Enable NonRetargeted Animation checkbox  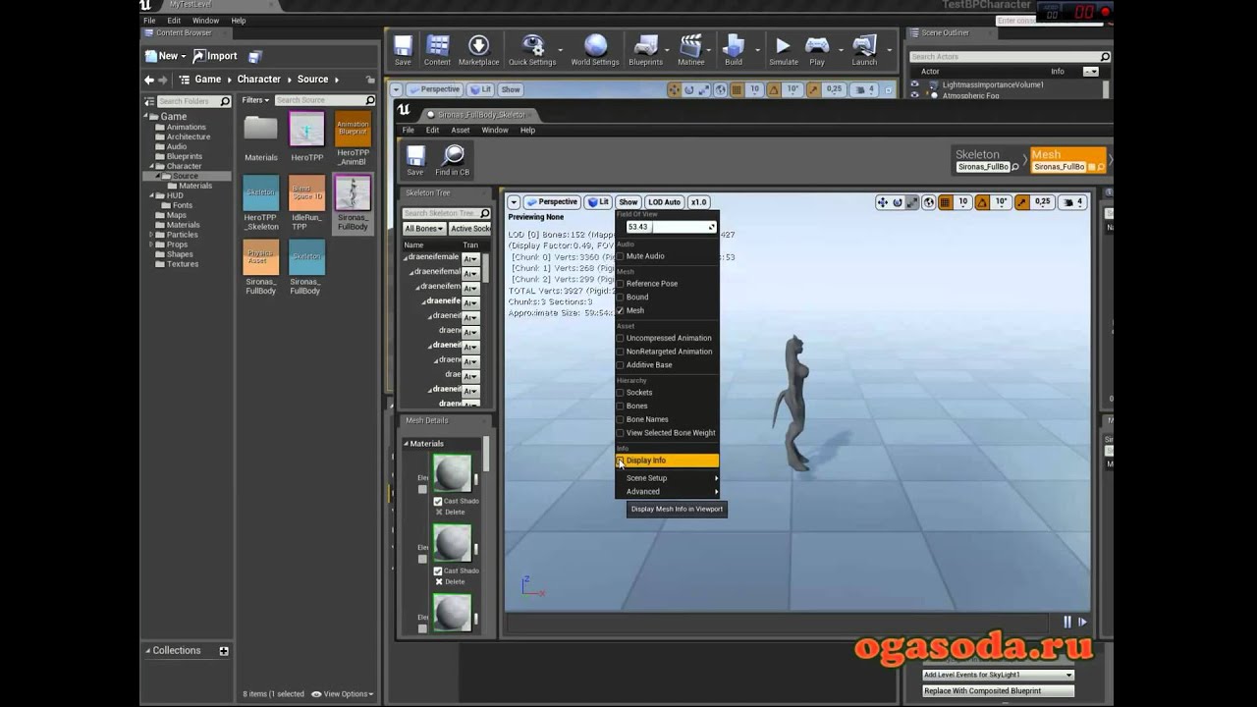[620, 352]
